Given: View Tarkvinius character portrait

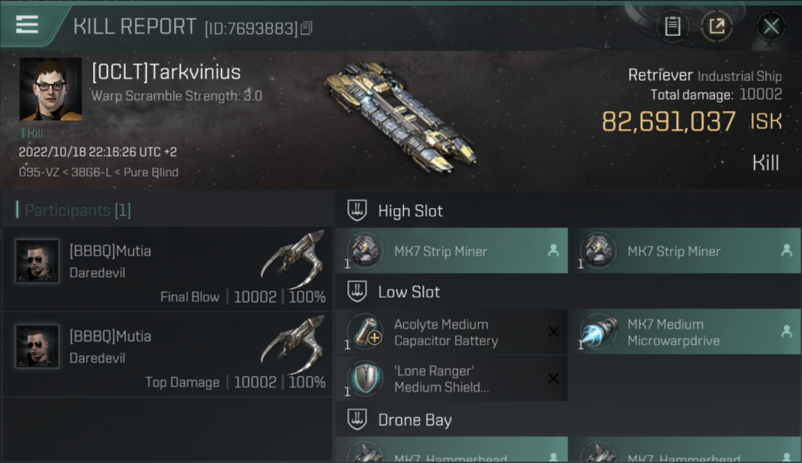Looking at the screenshot, I should 51,89.
